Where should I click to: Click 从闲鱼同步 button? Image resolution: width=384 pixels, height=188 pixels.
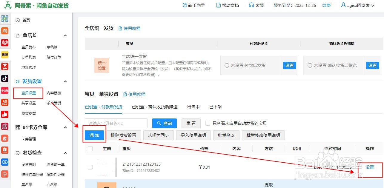pyautogui.click(x=159, y=135)
